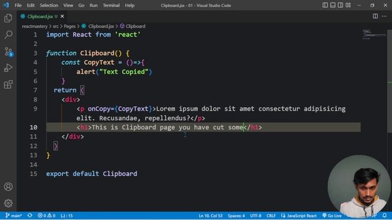Click 'react' import string on line 1
The width and height of the screenshot is (392, 220).
coord(127,35)
